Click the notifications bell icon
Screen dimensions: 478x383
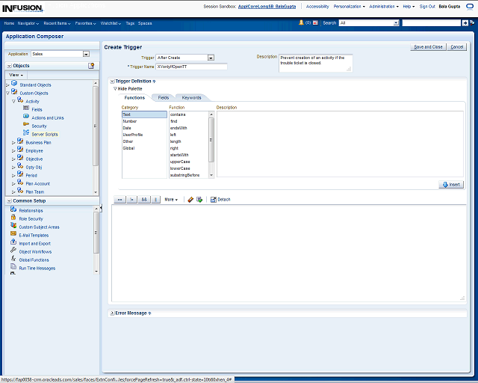(301, 23)
